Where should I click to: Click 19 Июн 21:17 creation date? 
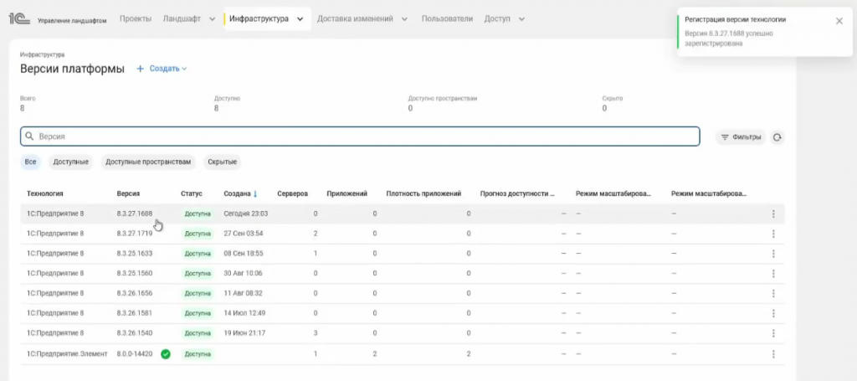point(245,333)
